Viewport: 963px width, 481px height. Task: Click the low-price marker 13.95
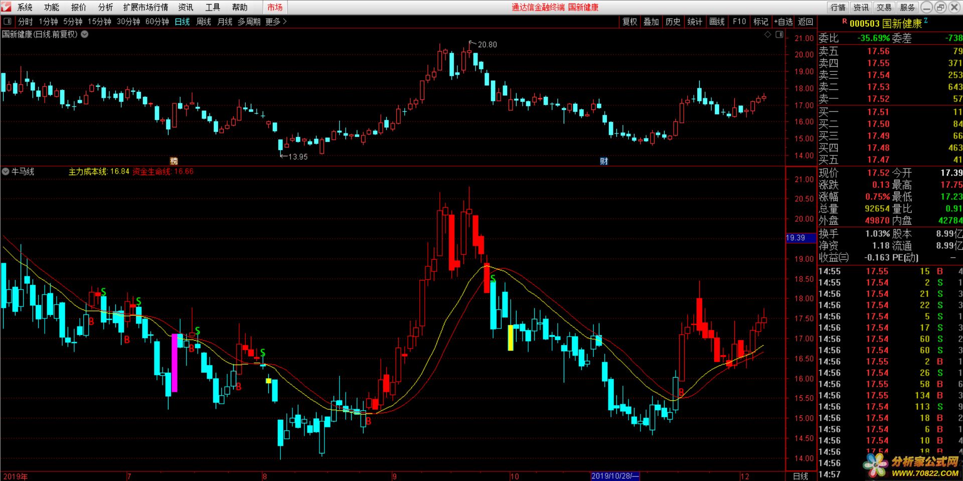[294, 156]
